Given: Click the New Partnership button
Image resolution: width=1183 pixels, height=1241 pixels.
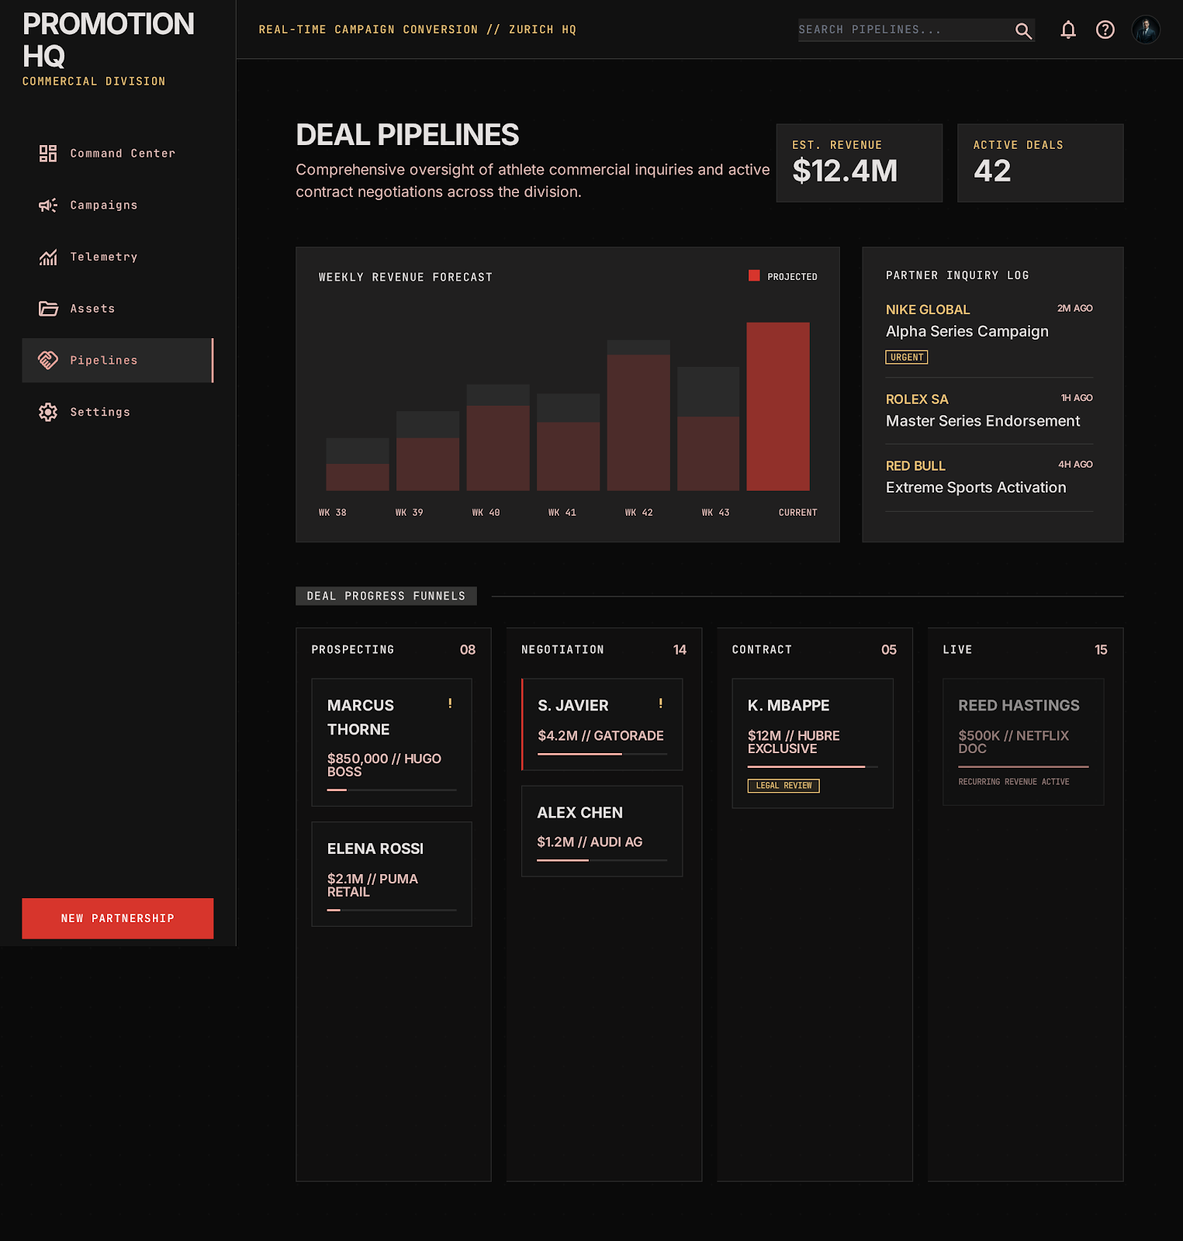Looking at the screenshot, I should pyautogui.click(x=118, y=918).
